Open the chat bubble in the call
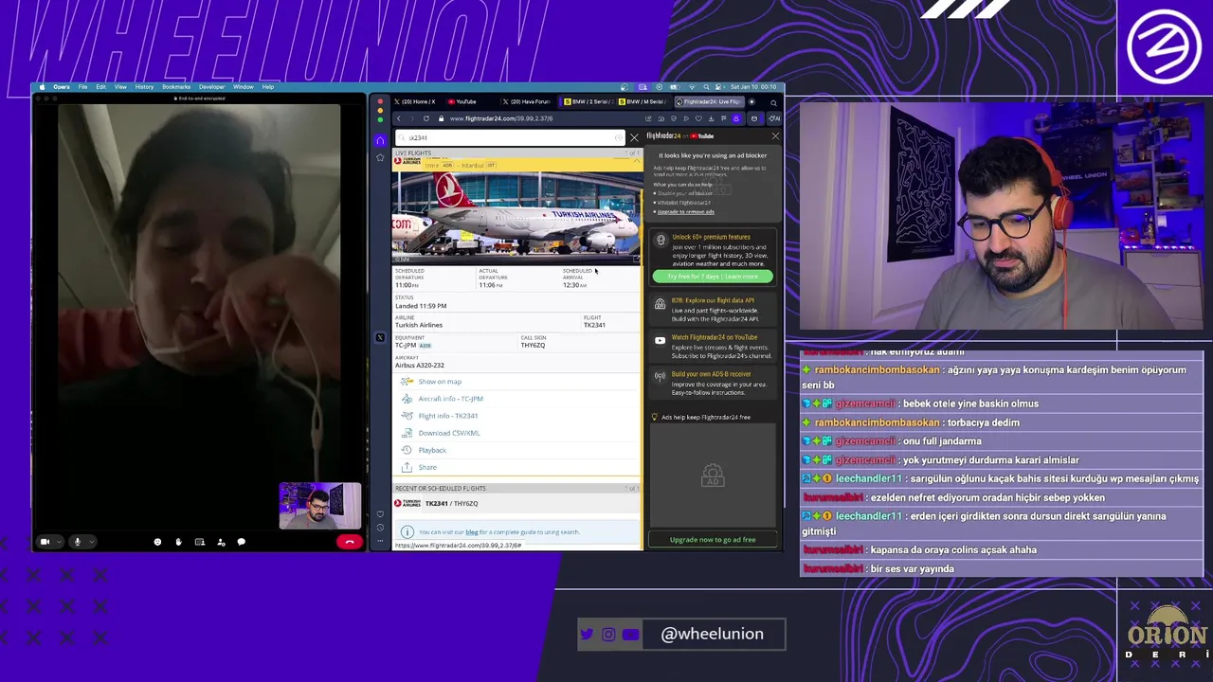1213x682 pixels. [241, 542]
